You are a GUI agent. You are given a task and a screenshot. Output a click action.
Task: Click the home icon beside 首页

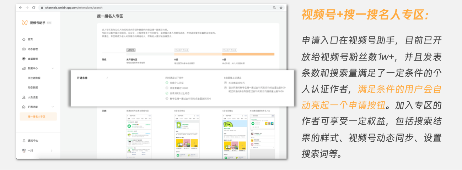point(24,39)
